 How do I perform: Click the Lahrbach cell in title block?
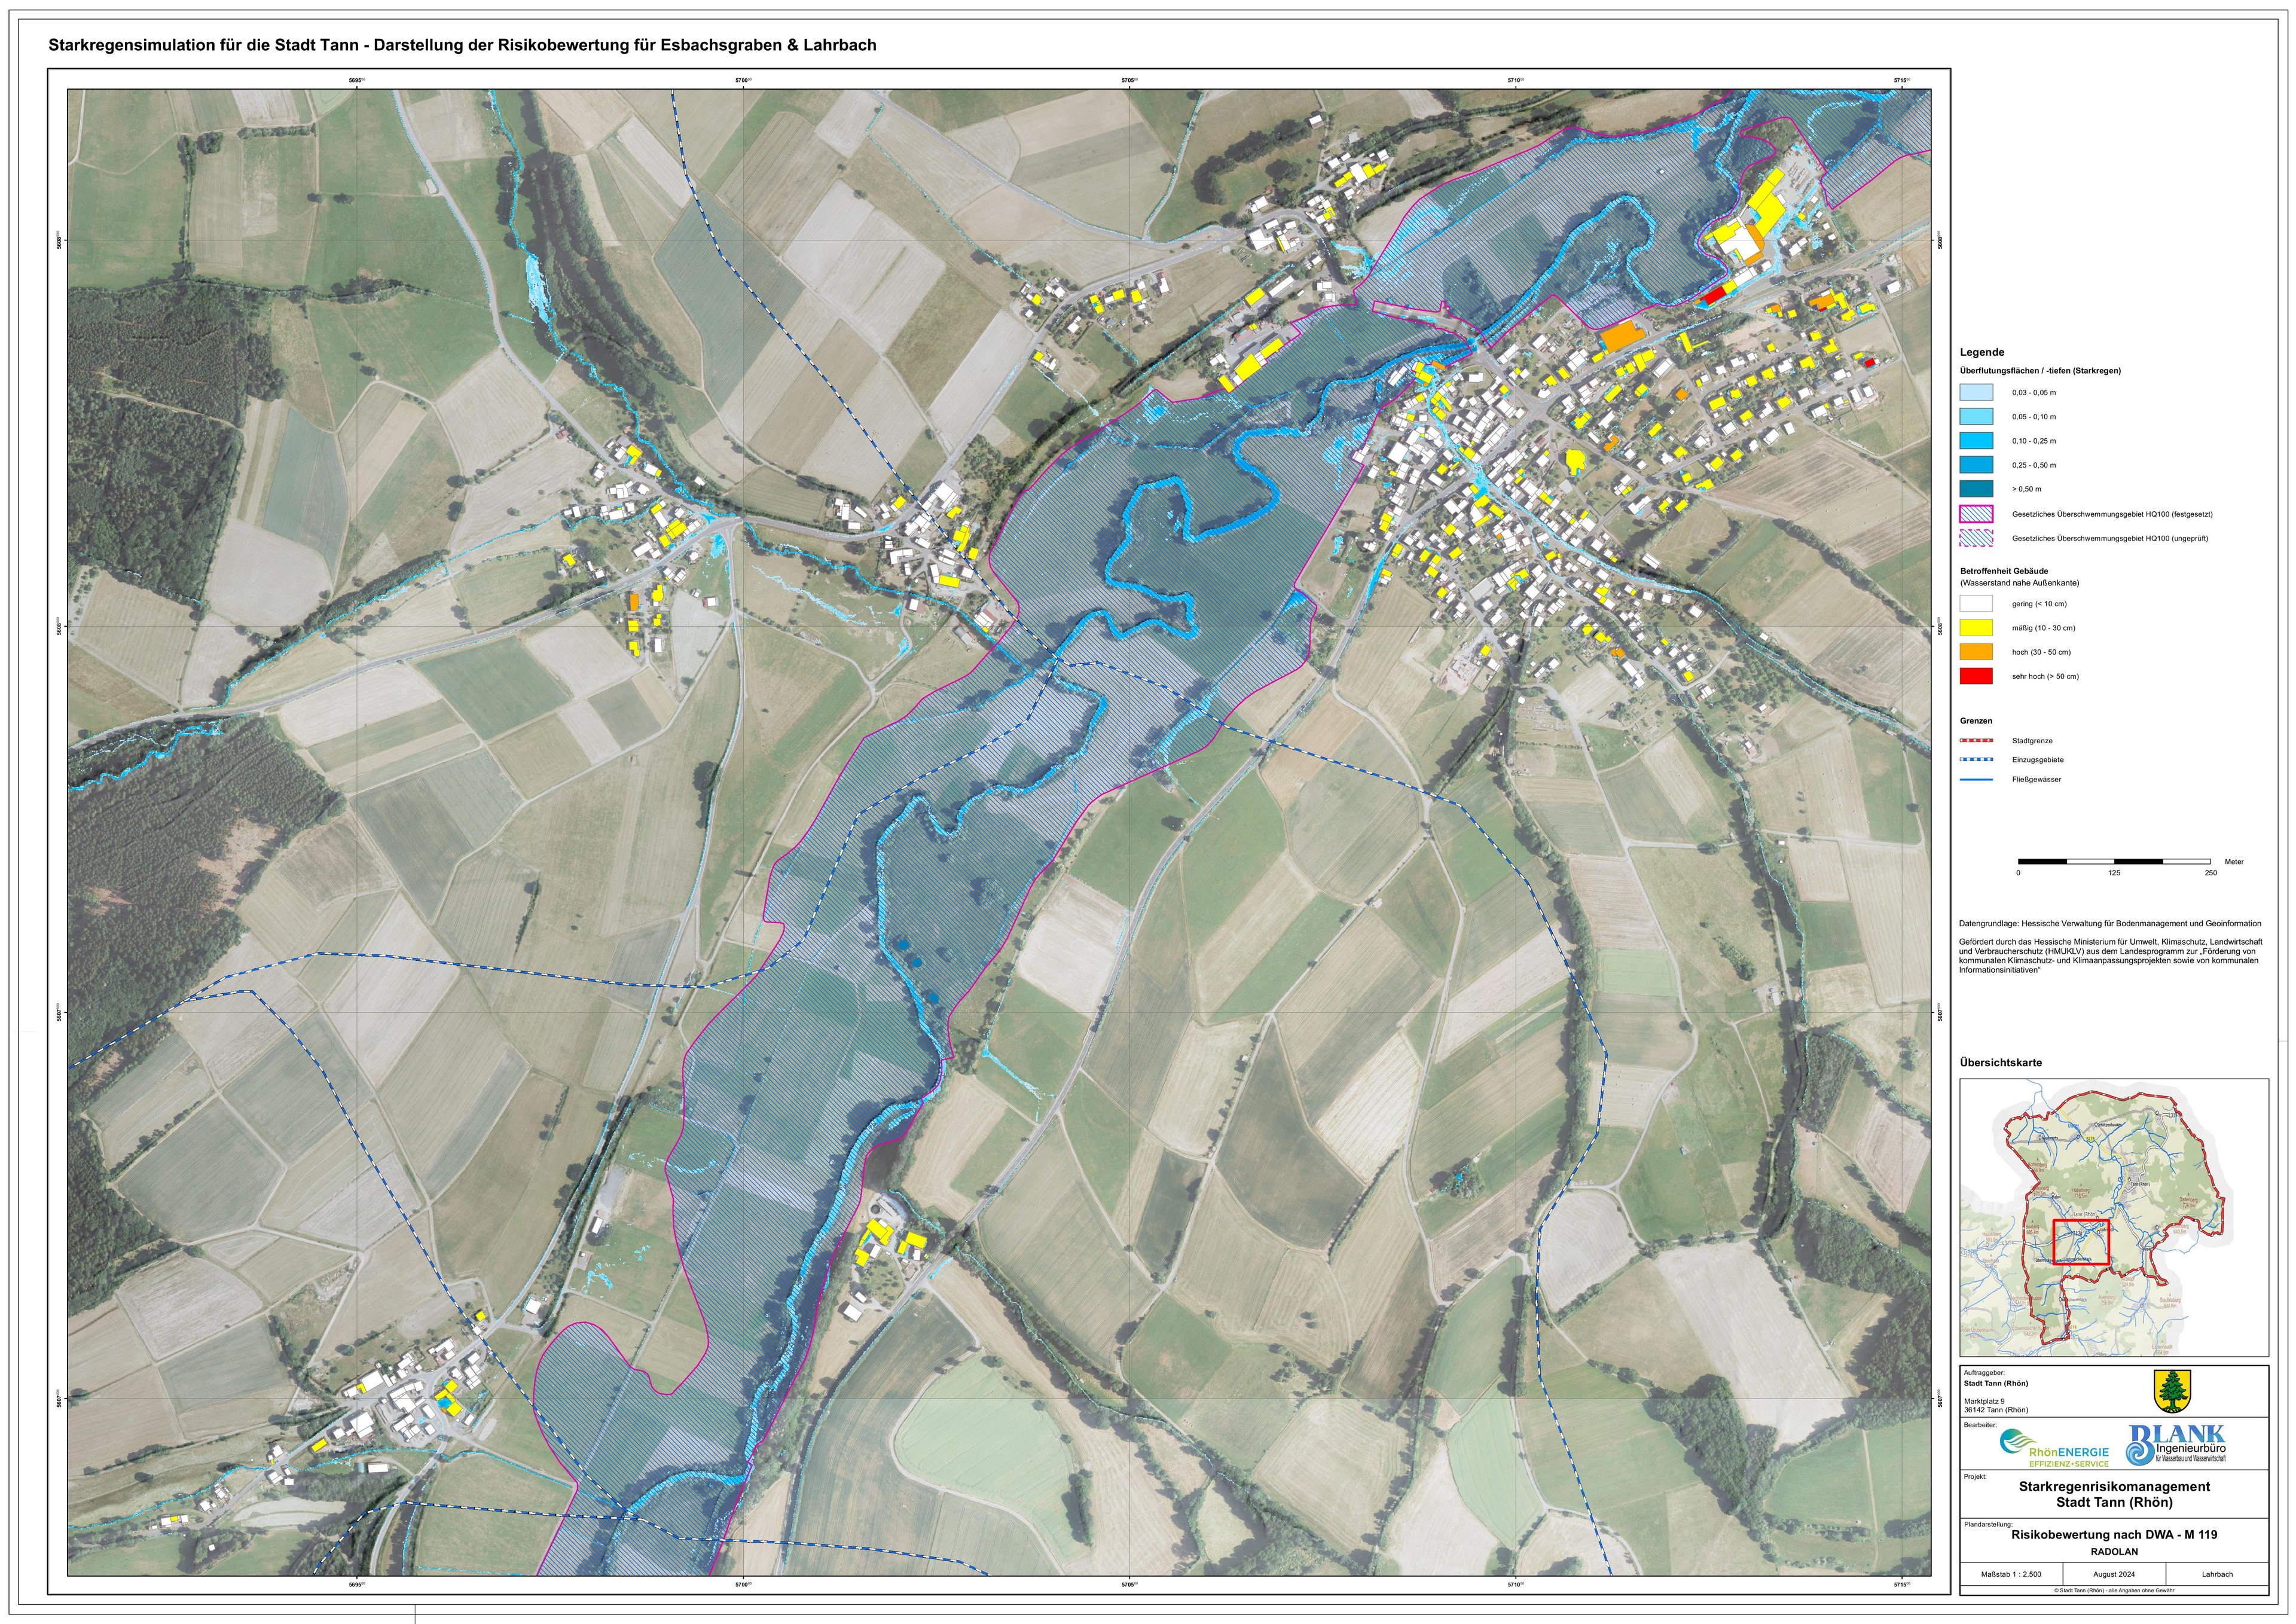click(x=2217, y=1574)
